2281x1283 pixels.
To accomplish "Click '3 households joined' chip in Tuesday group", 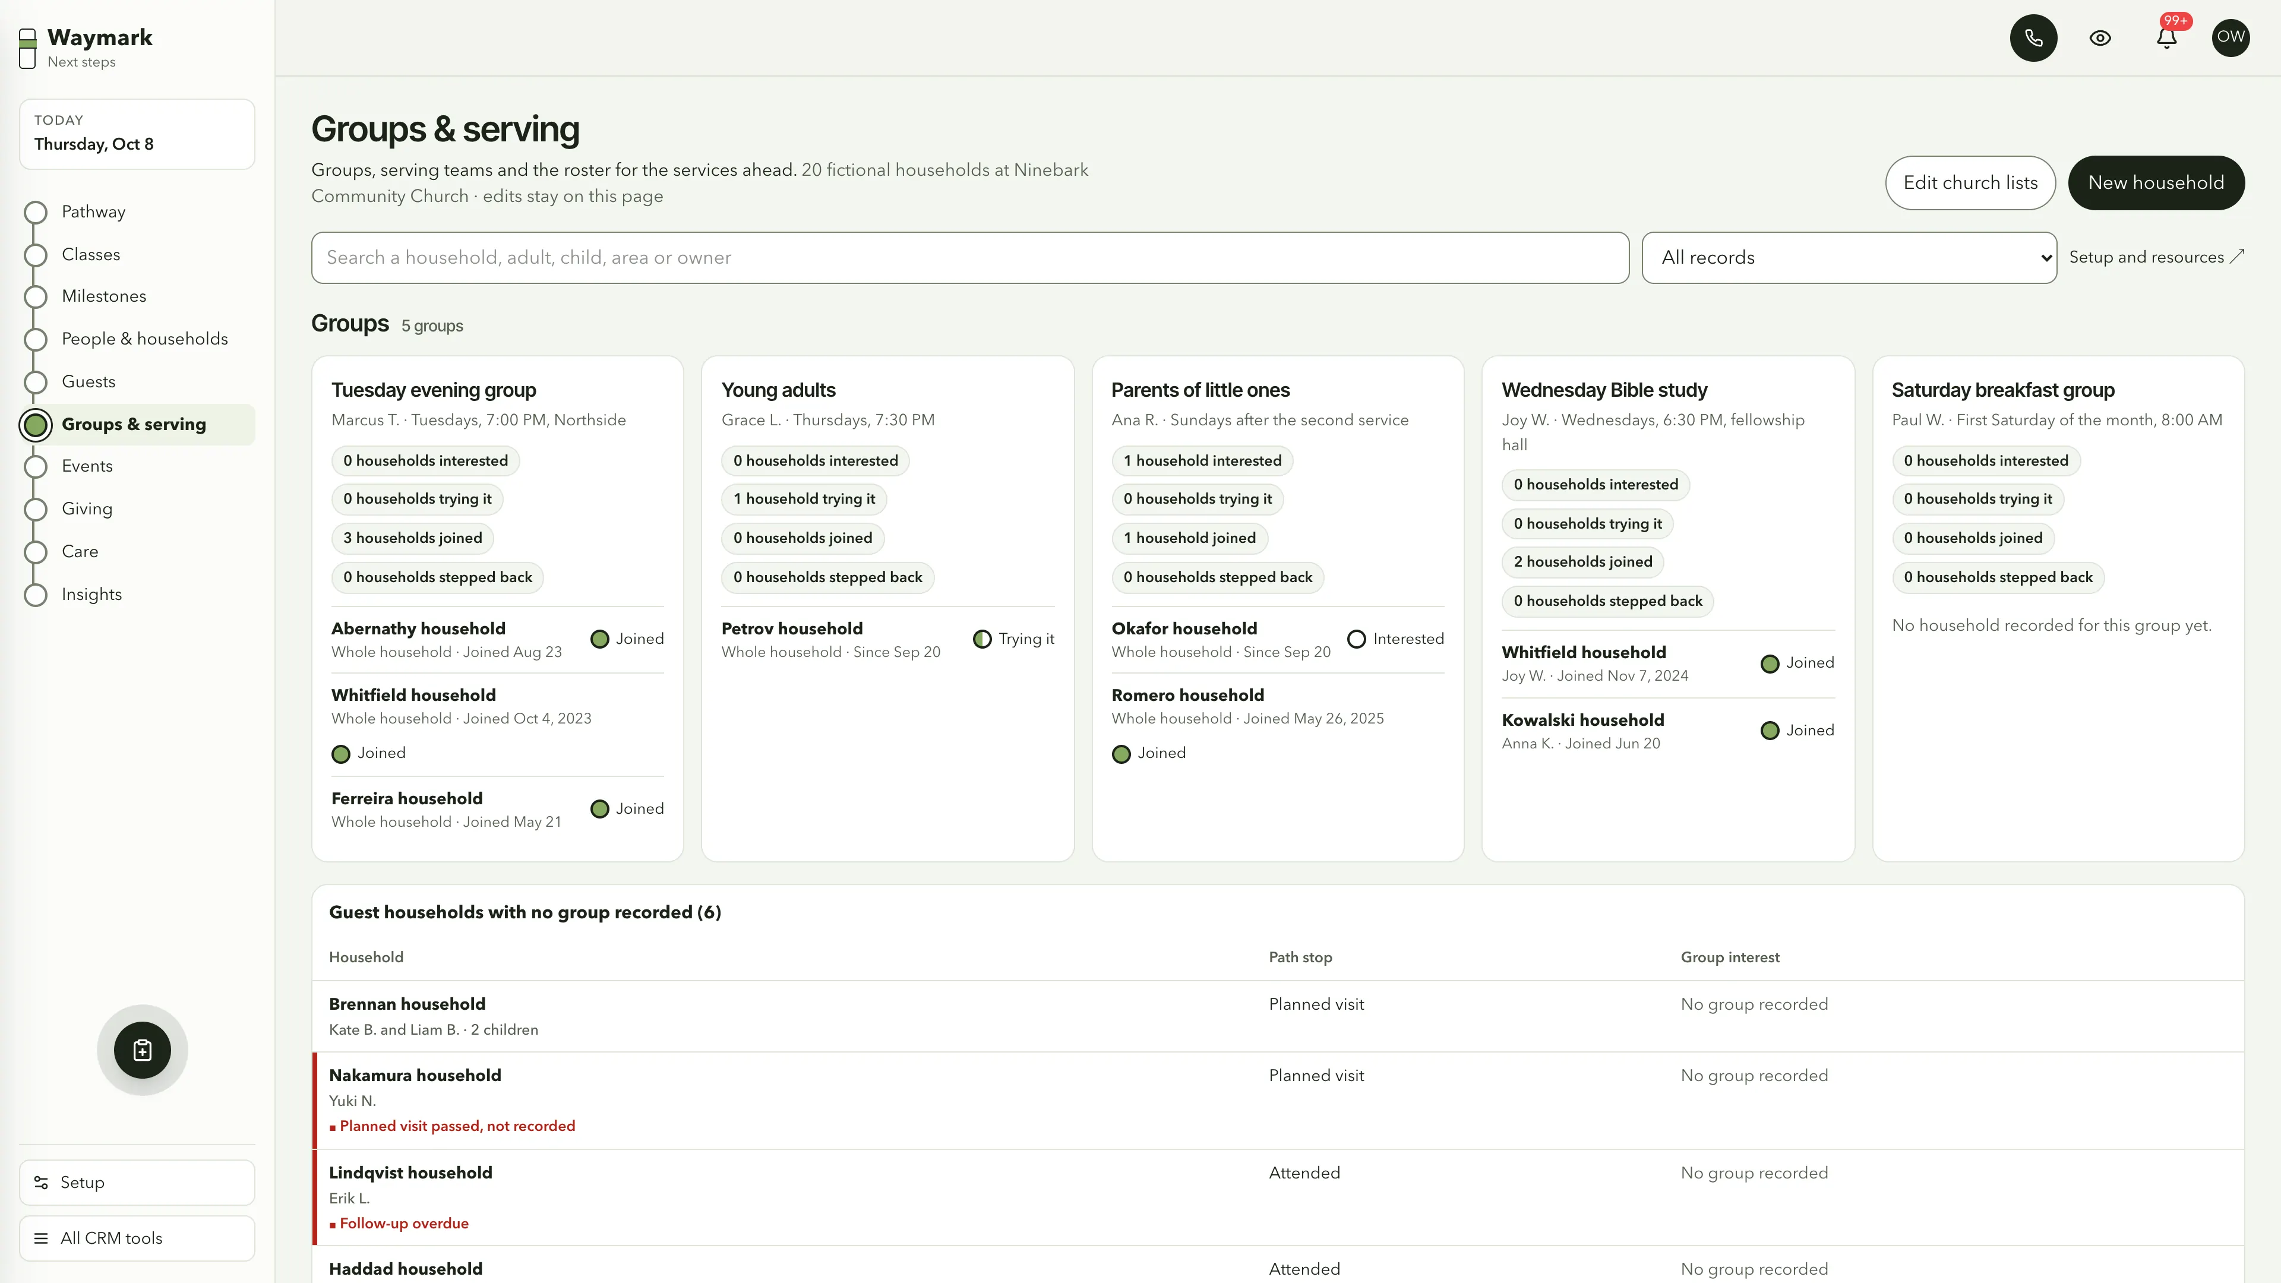I will click(413, 538).
